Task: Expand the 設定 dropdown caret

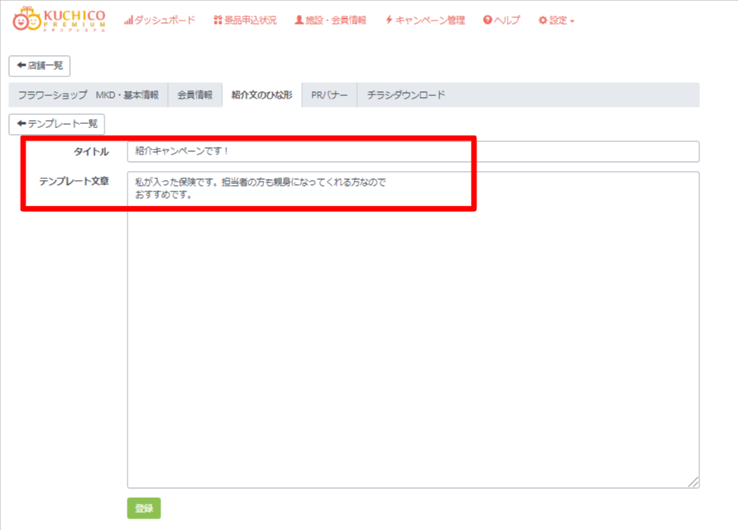Action: coord(572,21)
